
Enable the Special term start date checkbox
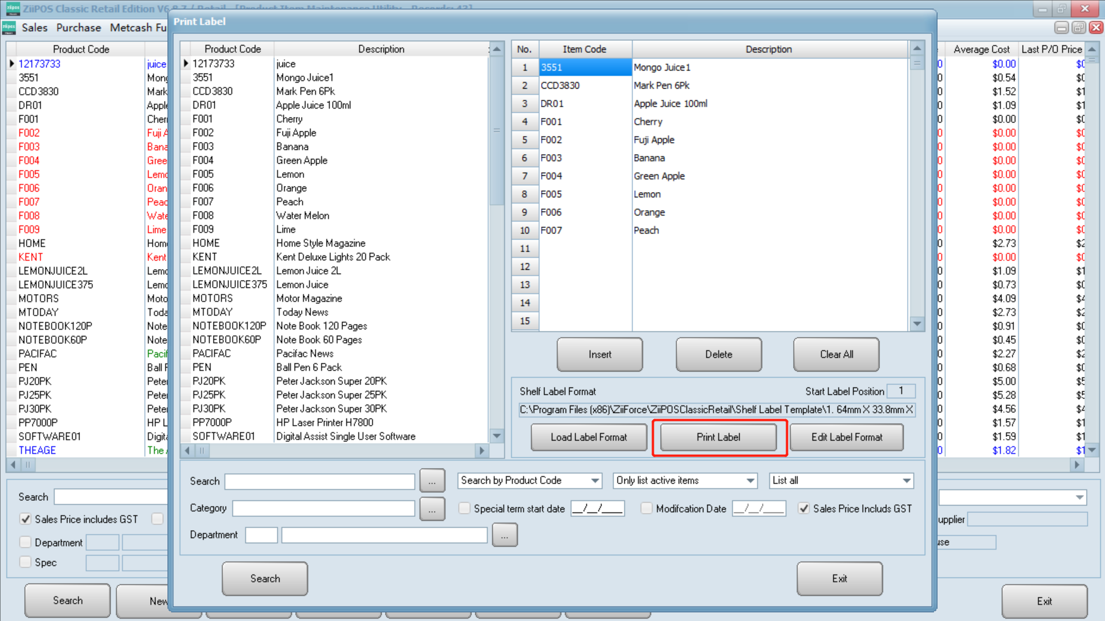[x=464, y=508]
